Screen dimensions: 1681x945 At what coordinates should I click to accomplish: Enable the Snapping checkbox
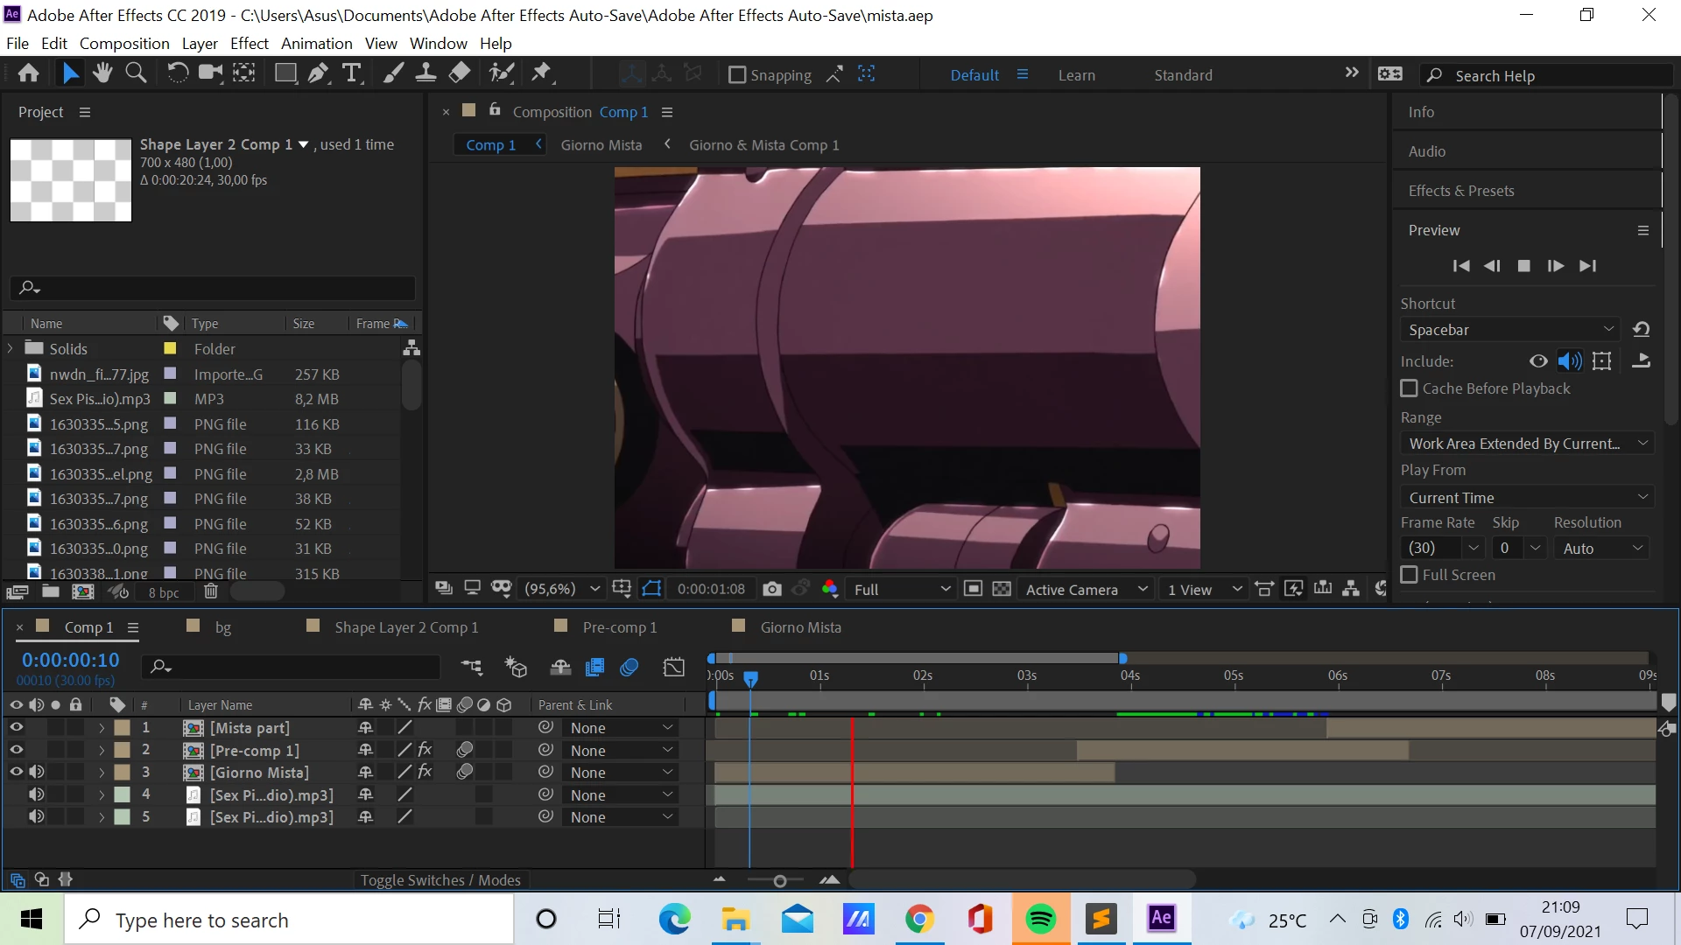click(737, 75)
